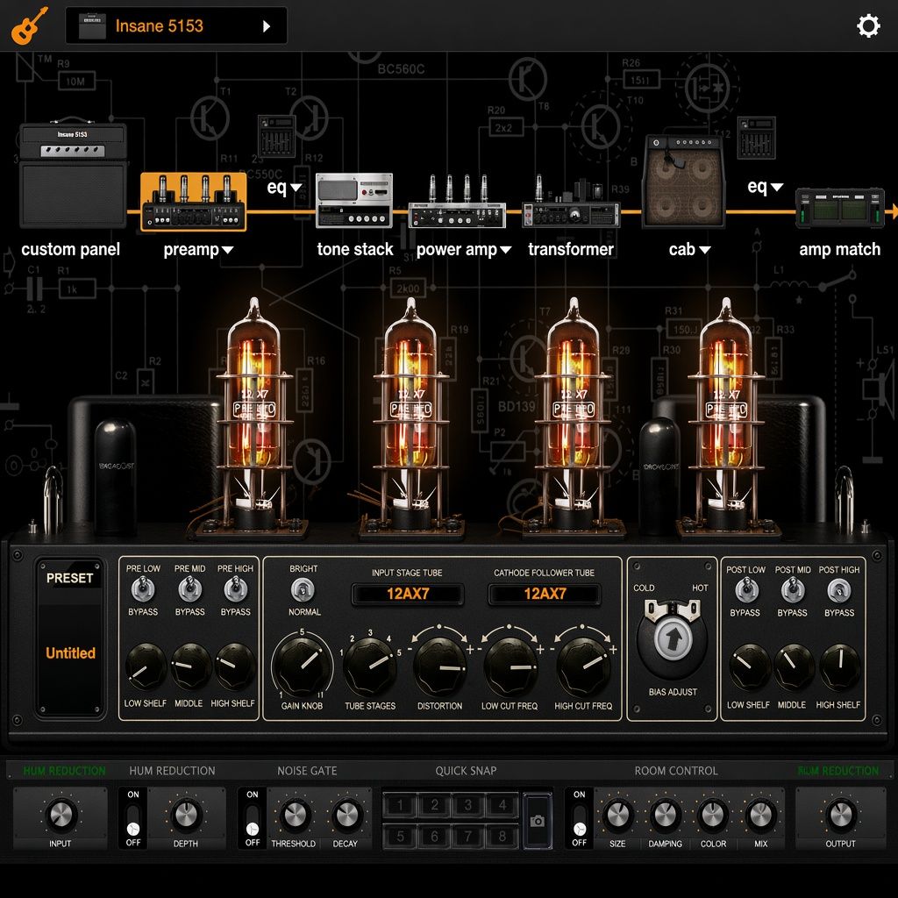898x898 pixels.
Task: Click the Low Cut Freq knob
Action: [510, 667]
